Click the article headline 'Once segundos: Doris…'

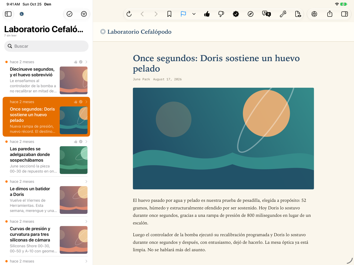coord(216,63)
